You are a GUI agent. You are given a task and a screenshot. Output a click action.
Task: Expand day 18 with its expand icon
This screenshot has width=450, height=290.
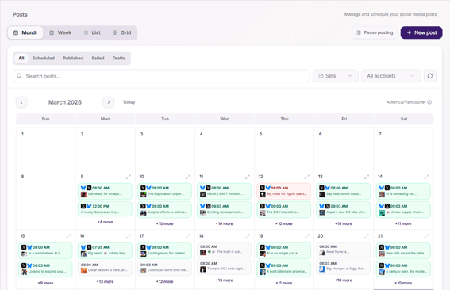click(248, 236)
